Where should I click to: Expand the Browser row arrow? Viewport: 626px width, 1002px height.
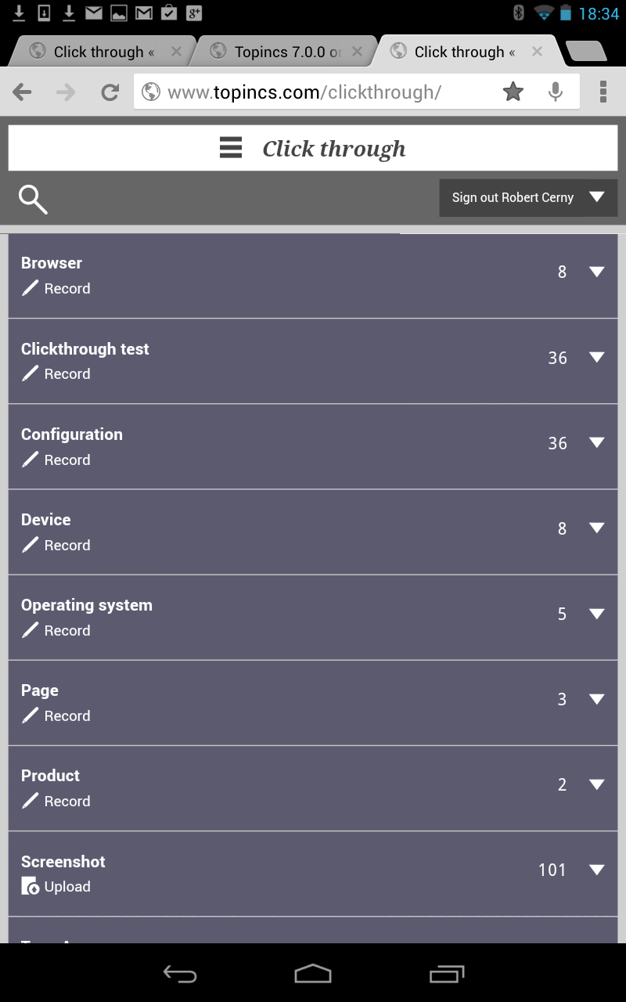596,272
